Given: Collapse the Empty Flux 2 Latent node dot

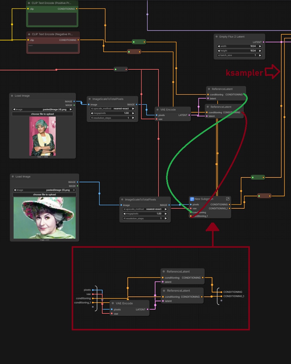Looking at the screenshot, I should (216, 37).
